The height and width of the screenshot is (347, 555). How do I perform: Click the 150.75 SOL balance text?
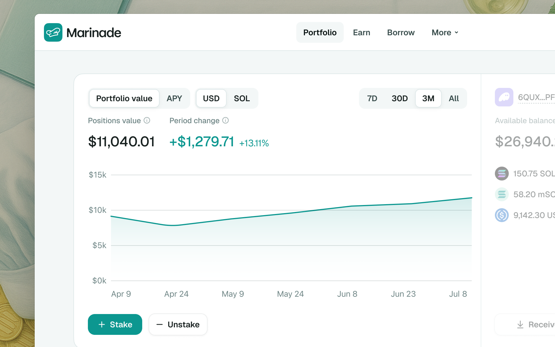coord(534,173)
